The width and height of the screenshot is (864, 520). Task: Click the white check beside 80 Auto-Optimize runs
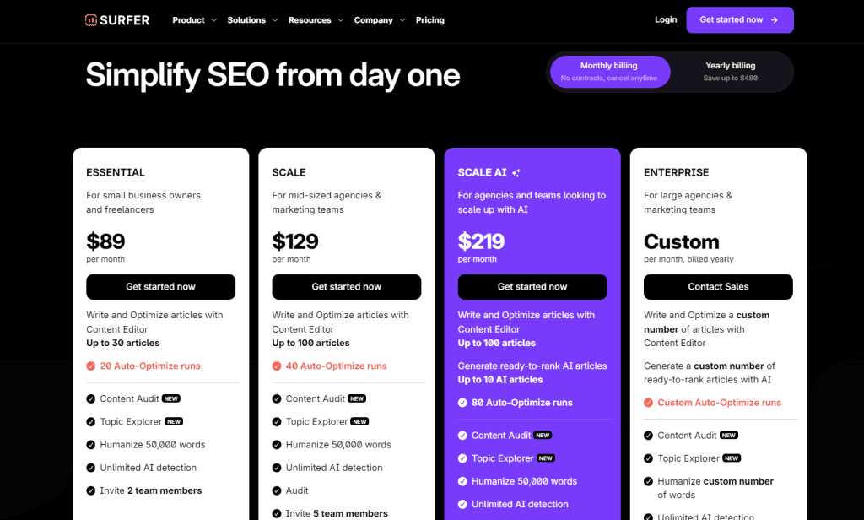[463, 403]
